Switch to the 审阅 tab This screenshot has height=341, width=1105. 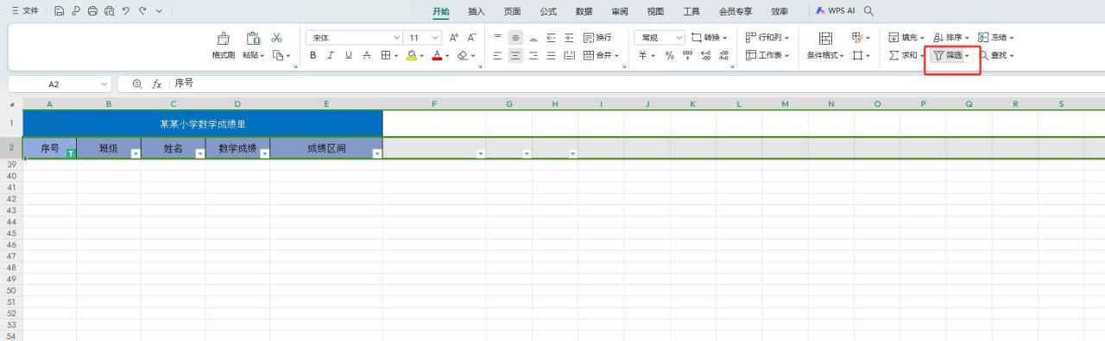(x=620, y=11)
